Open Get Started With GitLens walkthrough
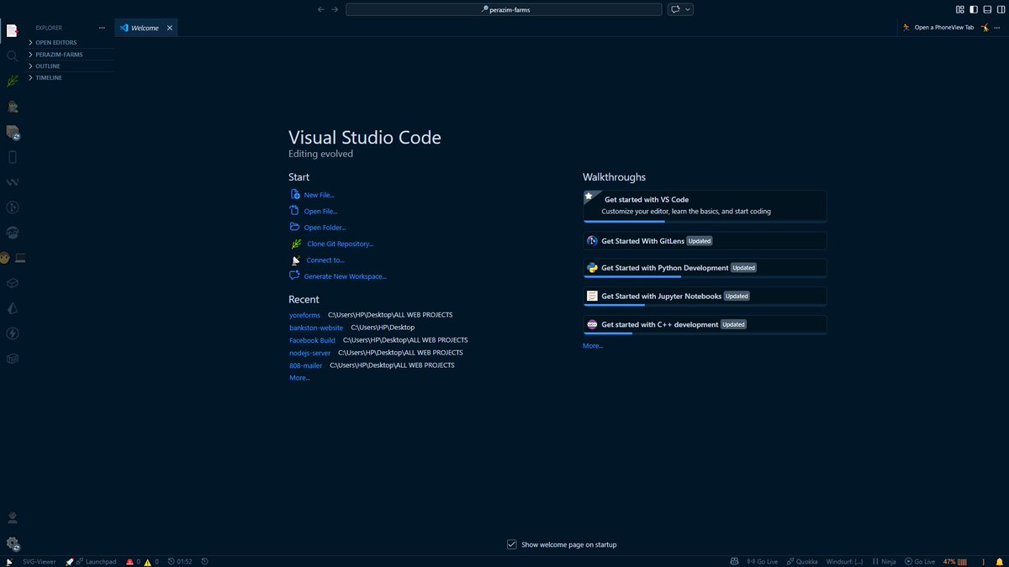 705,241
